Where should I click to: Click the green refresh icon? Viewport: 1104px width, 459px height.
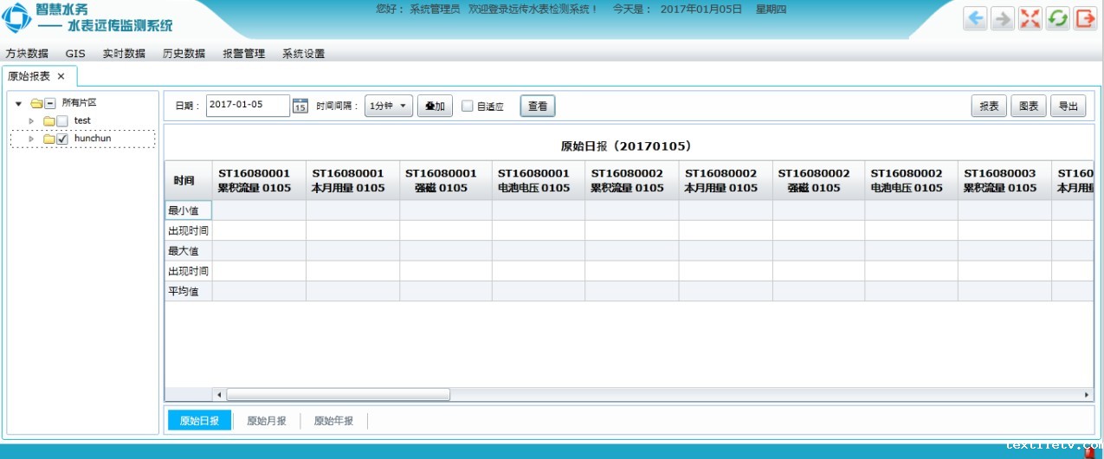(x=1057, y=19)
